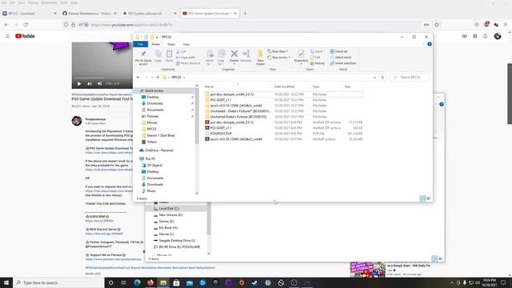Viewport: 512px width, 288px height.
Task: Select Local Disk (C:) in back window
Action: tap(169, 208)
